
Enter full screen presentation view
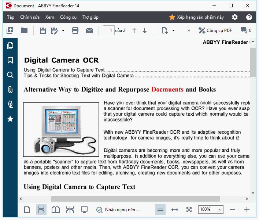pos(84,210)
